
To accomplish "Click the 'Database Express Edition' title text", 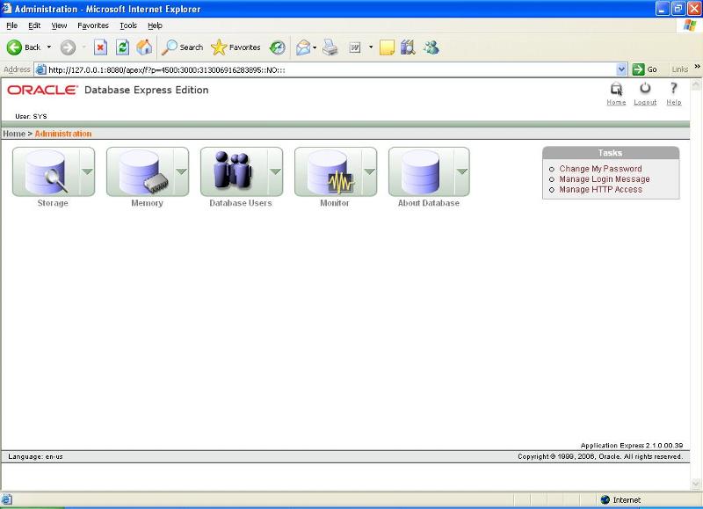I will pos(146,90).
